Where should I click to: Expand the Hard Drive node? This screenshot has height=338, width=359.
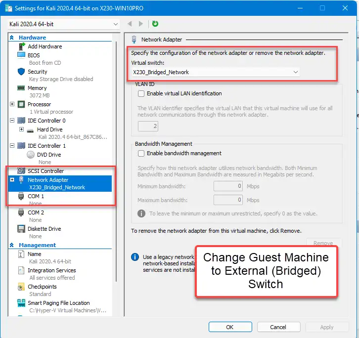pos(21,129)
